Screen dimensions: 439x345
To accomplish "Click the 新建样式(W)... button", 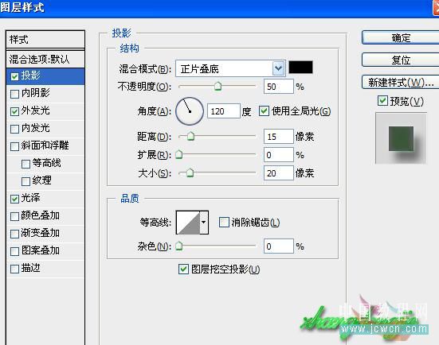I will 401,82.
